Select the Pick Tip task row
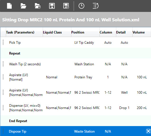This screenshot has height=136, width=151. (x=75, y=43)
